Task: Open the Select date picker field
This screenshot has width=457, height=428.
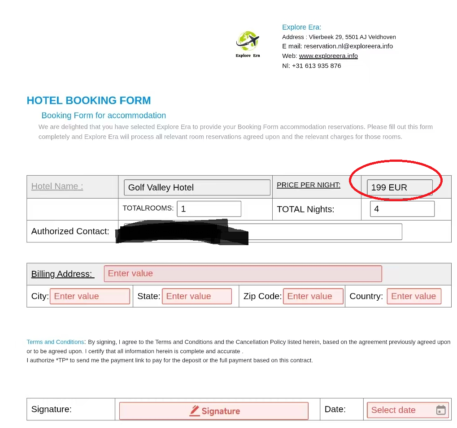Action: pos(408,410)
